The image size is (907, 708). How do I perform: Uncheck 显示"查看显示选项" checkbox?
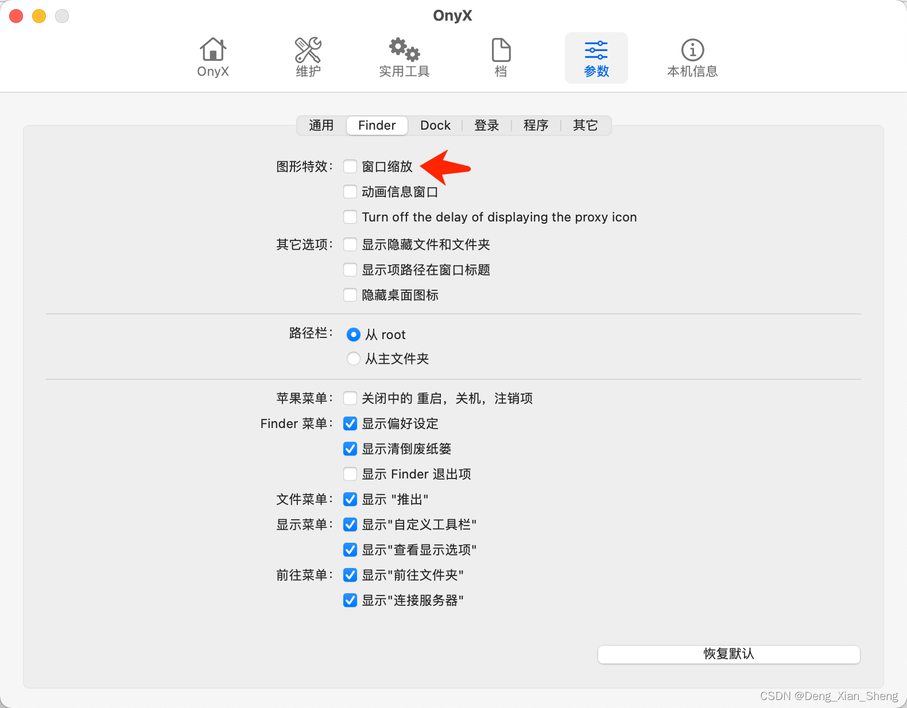(x=350, y=550)
